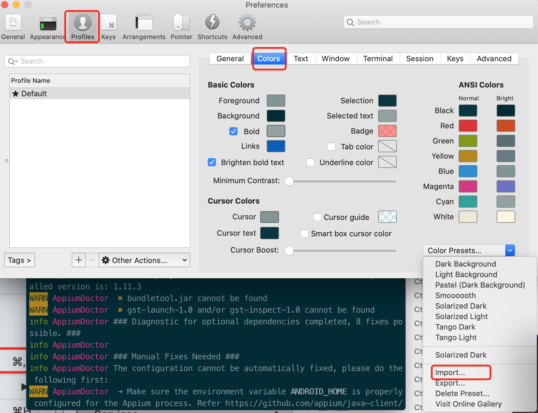Open the Keys preferences pane icon

109,22
